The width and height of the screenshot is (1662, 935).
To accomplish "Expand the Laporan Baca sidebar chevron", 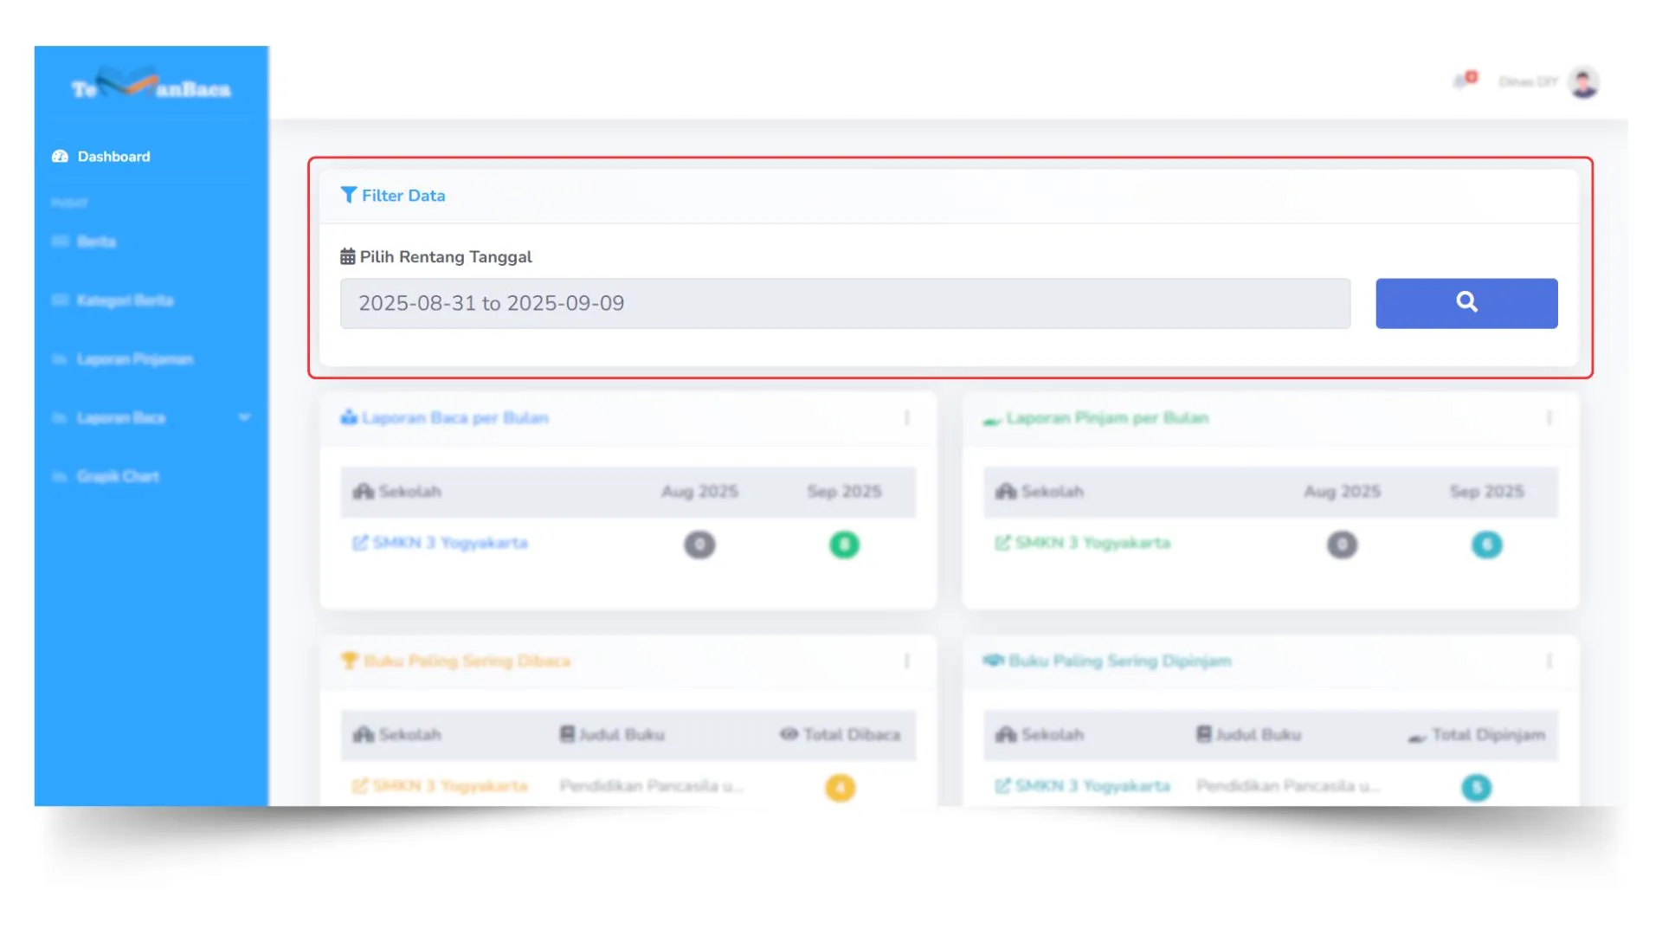I will click(x=244, y=417).
